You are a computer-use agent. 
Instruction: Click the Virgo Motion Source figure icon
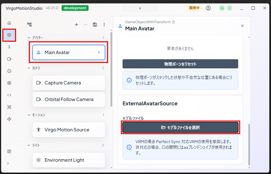point(39,130)
